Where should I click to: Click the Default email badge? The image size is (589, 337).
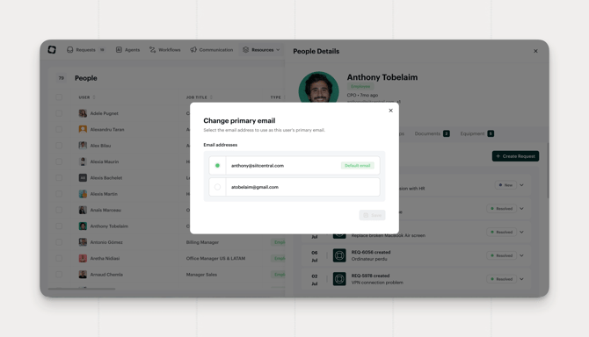(x=357, y=165)
